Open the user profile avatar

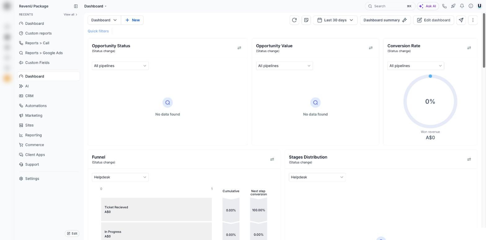coord(479,6)
